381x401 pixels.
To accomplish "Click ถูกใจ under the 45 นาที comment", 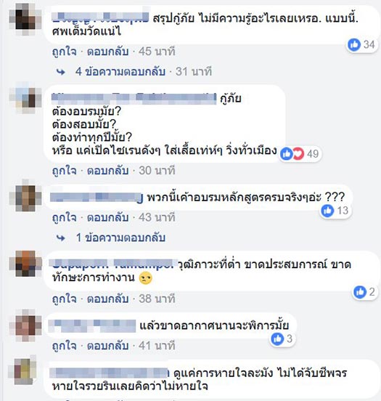I will coord(65,52).
